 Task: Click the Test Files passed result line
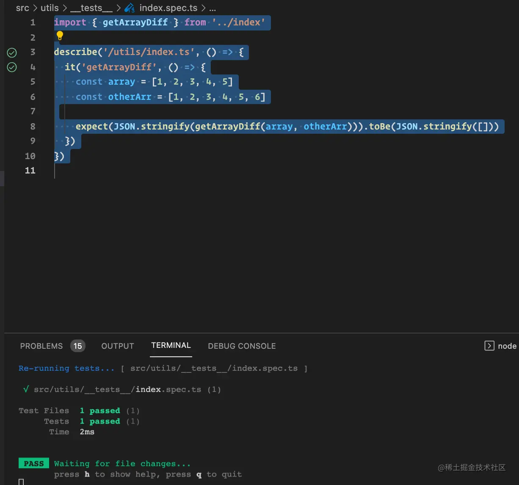click(79, 411)
